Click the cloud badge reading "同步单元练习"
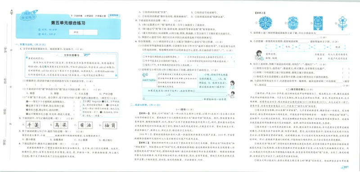Screen dimensions: 360x172 pos(27,16)
